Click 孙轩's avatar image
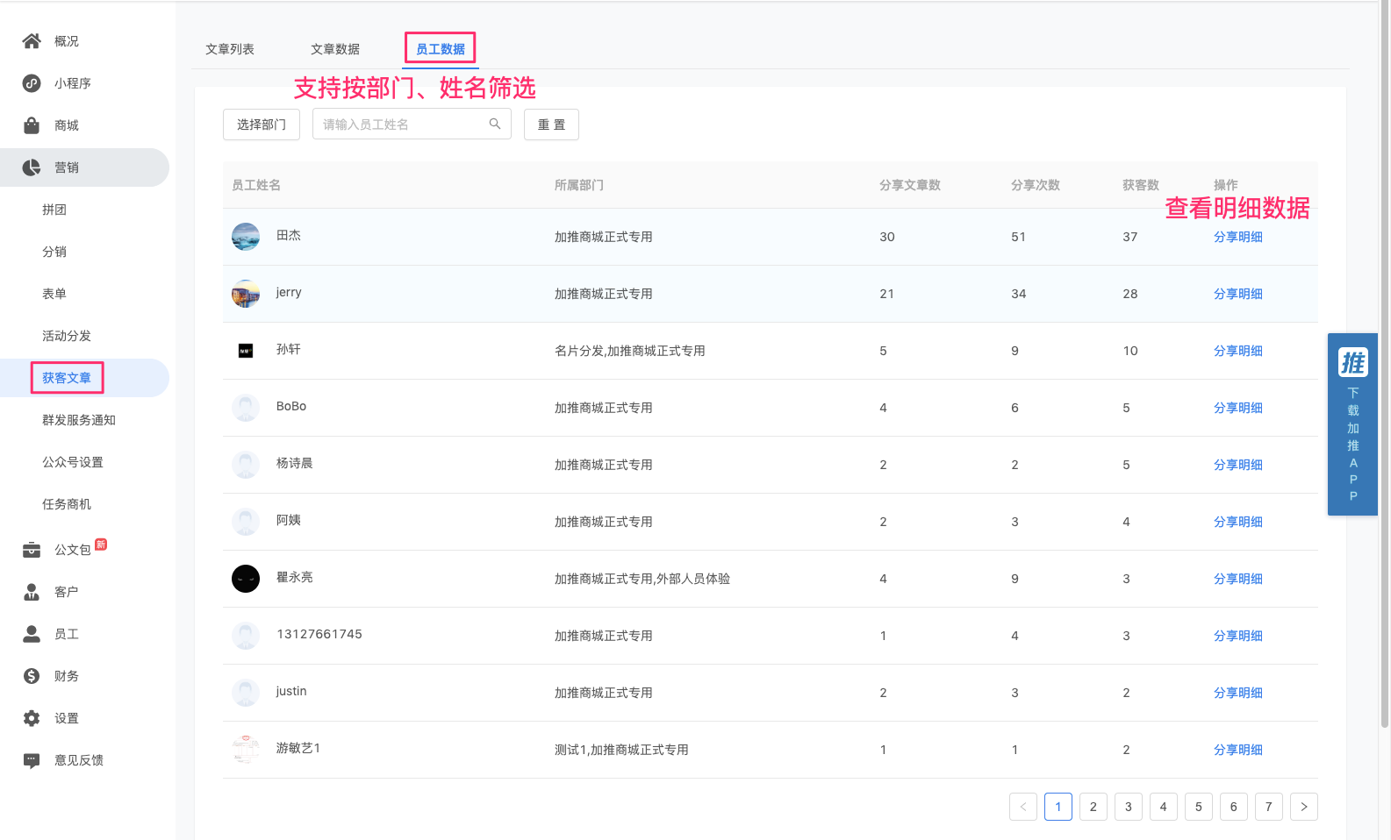The image size is (1391, 840). point(246,351)
